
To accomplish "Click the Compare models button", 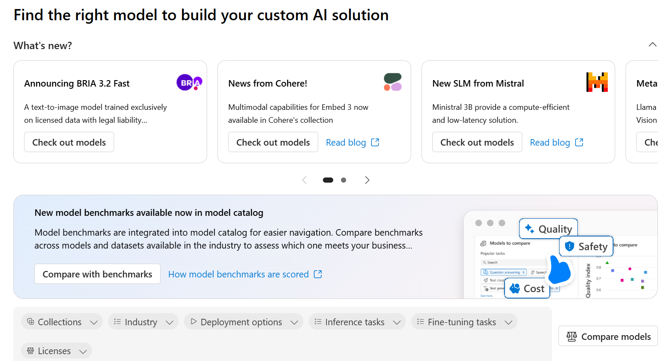I will [x=608, y=336].
